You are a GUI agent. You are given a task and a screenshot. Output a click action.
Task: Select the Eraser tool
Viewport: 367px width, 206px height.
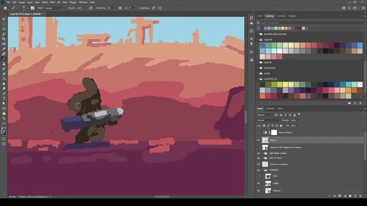tap(4, 74)
